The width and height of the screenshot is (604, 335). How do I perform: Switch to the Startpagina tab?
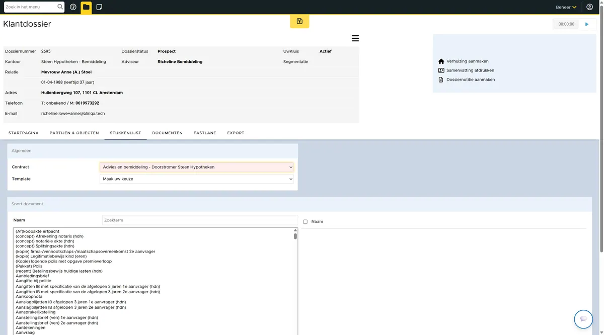[24, 133]
